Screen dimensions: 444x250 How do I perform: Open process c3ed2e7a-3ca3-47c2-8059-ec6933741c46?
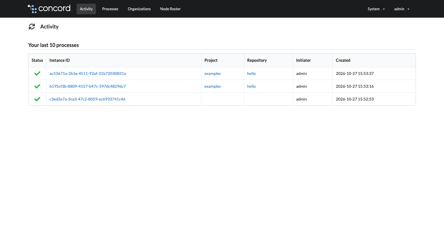click(x=87, y=99)
